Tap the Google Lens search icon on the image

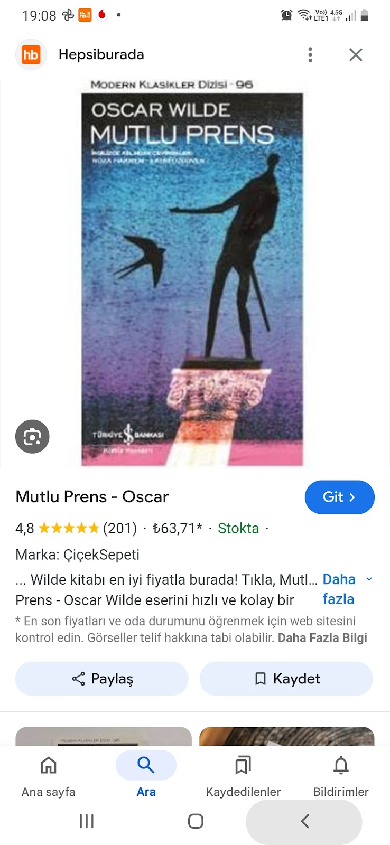[x=32, y=437]
